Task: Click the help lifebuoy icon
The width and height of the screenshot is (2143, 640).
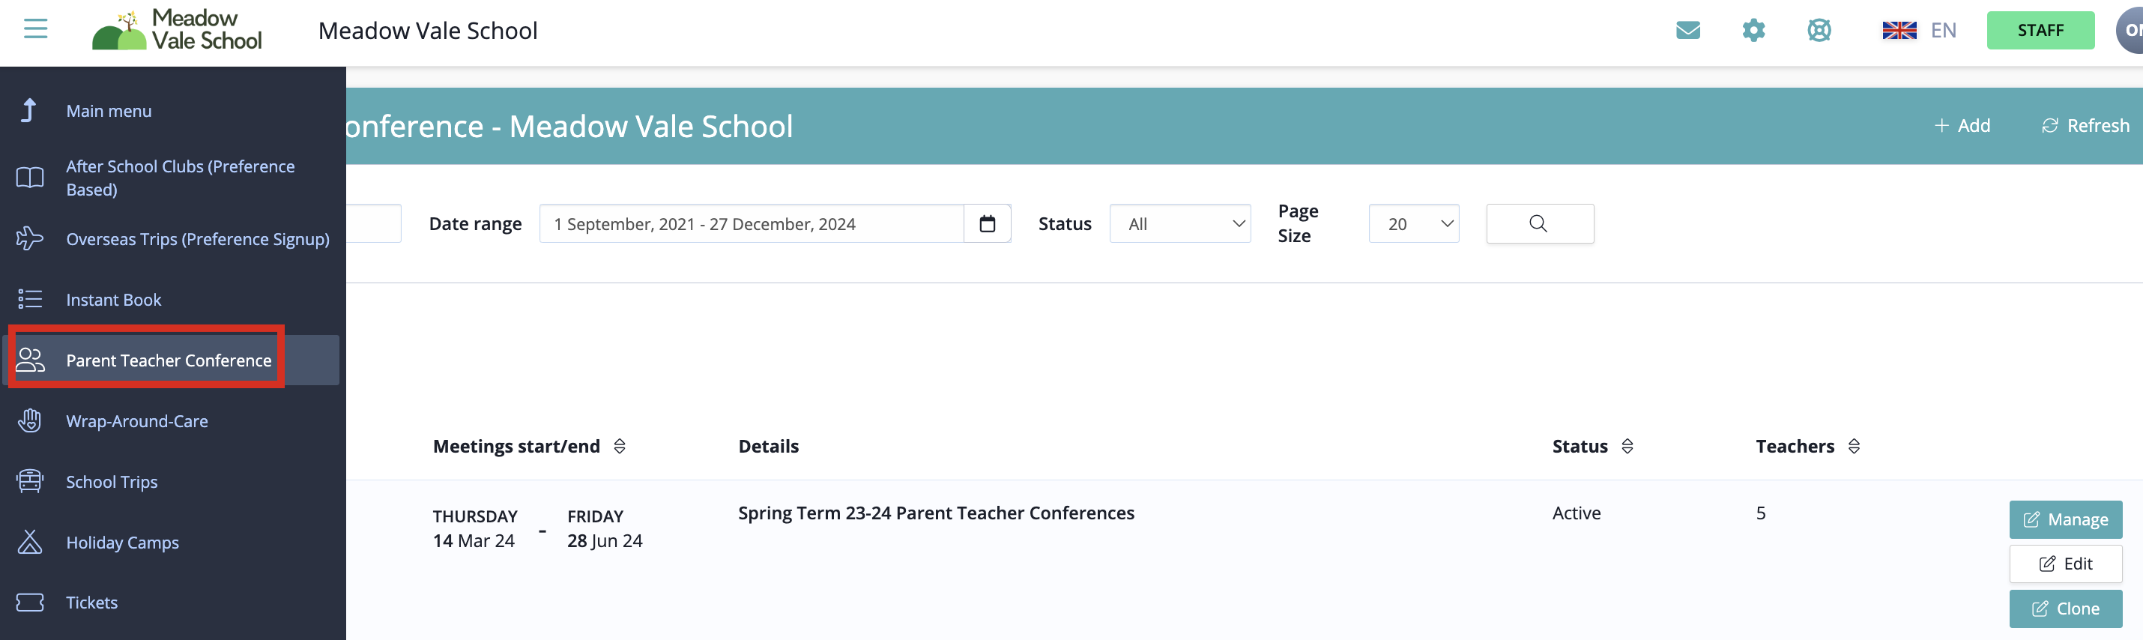Action: tap(1819, 31)
